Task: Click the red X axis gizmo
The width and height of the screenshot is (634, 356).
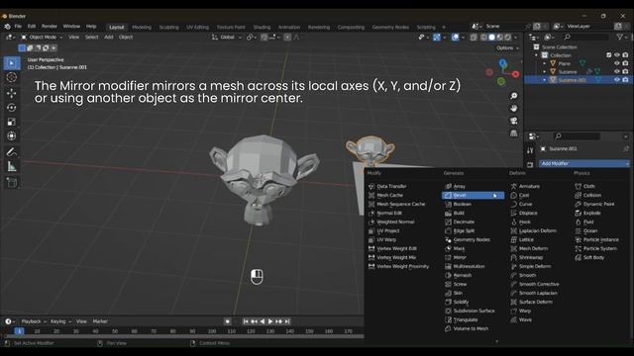Action: (515, 74)
